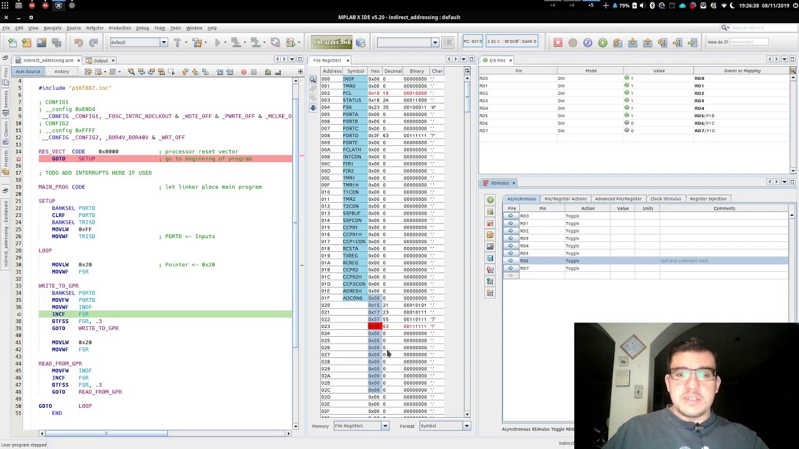Open the Pin/Register Actions stimulus tab
This screenshot has width=799, height=449.
pyautogui.click(x=565, y=199)
